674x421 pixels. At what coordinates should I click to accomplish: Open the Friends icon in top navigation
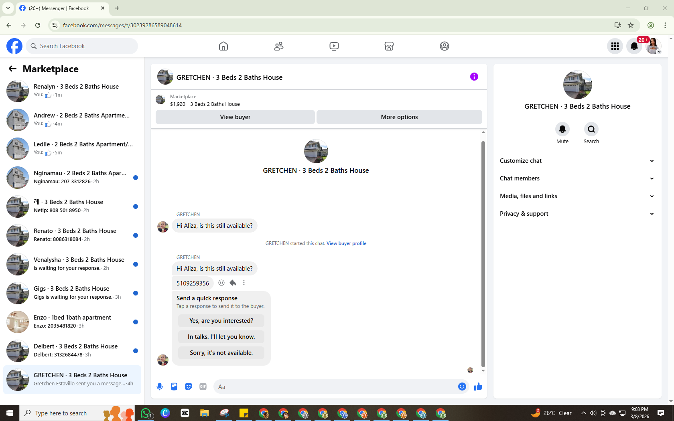279,46
